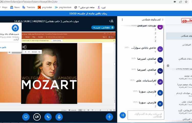Select Reading view icon in status bar
192x123 pixels.
click(88, 110)
